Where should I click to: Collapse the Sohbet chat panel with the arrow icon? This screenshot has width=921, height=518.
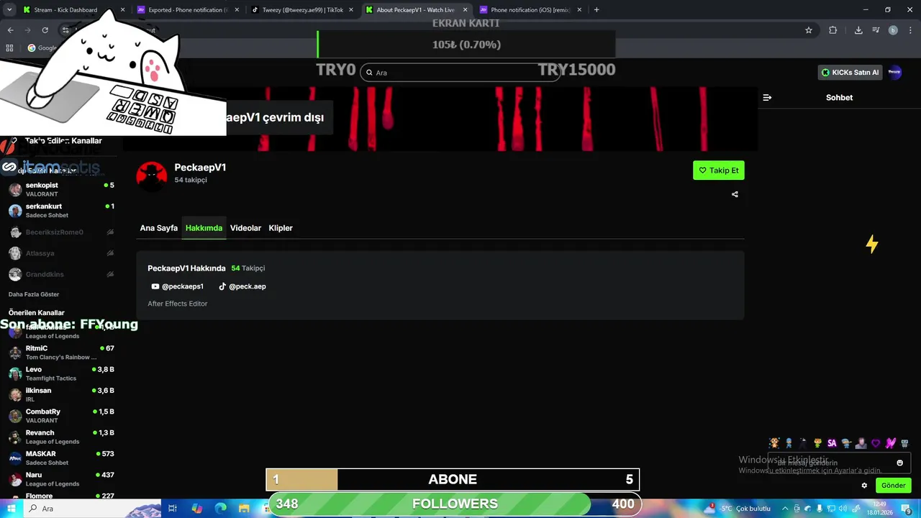pos(767,97)
